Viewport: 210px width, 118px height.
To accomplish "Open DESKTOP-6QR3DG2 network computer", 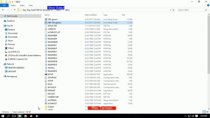I will (x=16, y=68).
